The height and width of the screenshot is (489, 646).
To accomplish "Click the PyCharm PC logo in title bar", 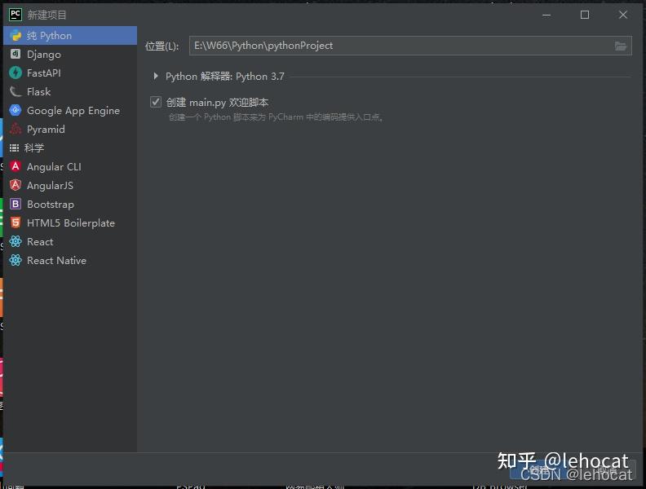I will pos(15,15).
